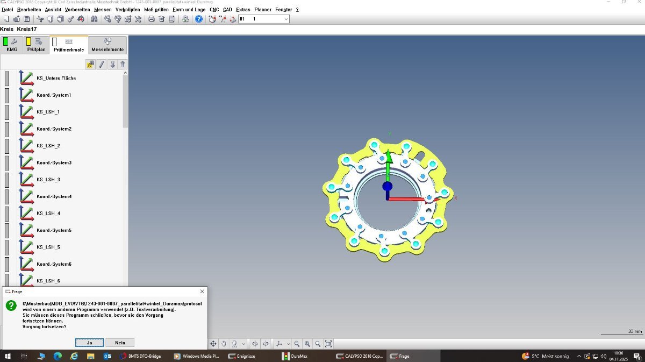Click the binoculars search icon in toolbar
This screenshot has height=362, width=645.
click(x=94, y=19)
